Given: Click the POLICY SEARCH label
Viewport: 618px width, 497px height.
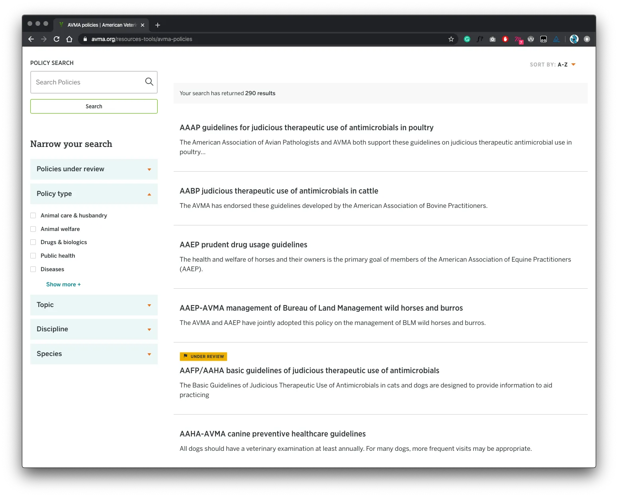Looking at the screenshot, I should pyautogui.click(x=52, y=63).
